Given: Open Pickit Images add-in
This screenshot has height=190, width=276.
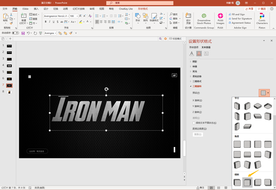Looking at the screenshot, I should point(220,16).
